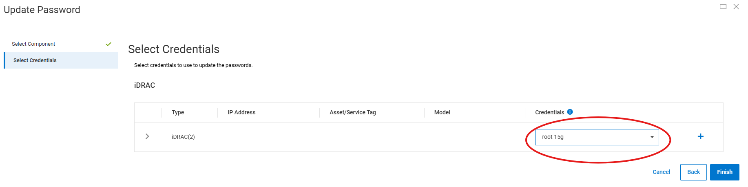
Task: Expand the iDRAC(2) row chevron
Action: tap(147, 136)
